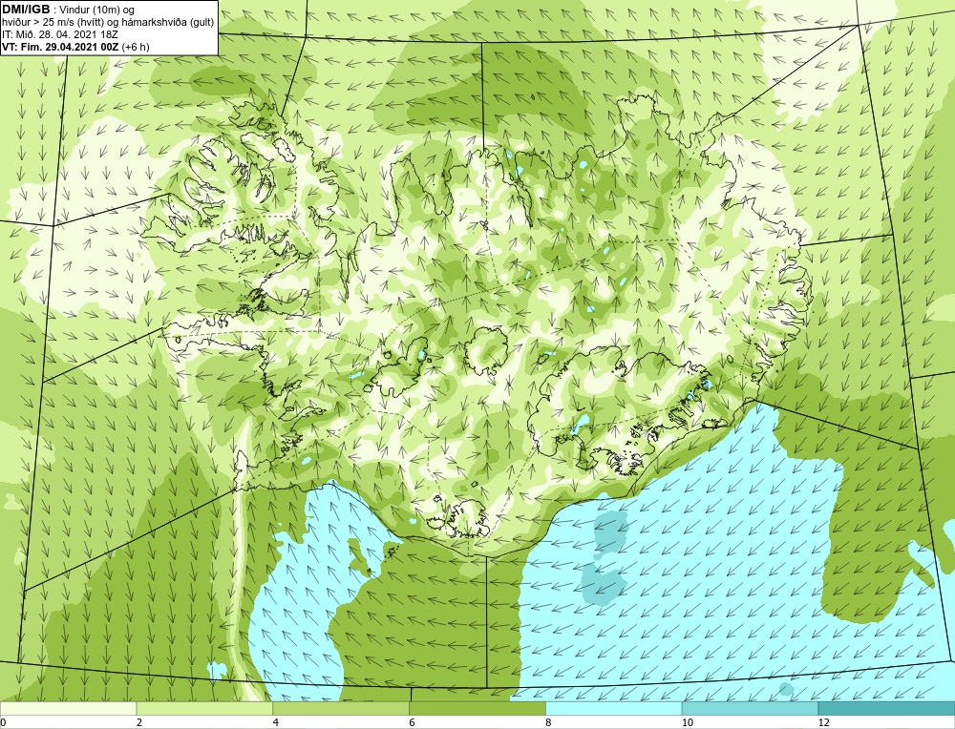
Task: Click the '8' label on the wind scale
Action: pos(549,722)
